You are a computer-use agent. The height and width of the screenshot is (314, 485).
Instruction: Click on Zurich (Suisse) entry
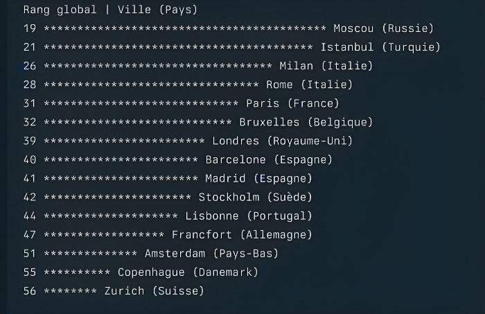[155, 290]
